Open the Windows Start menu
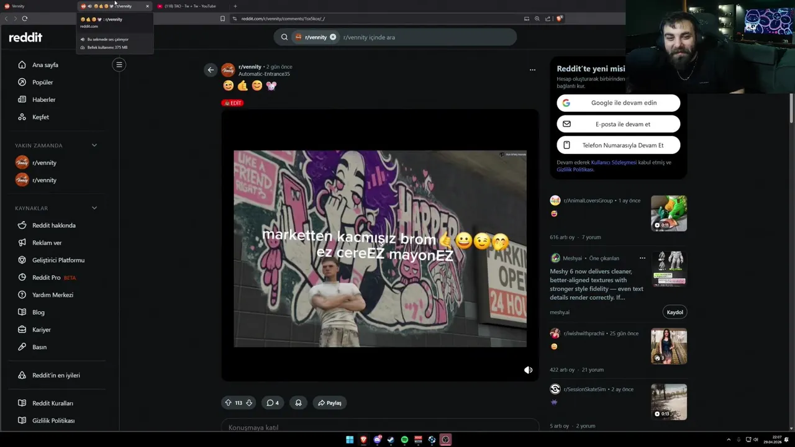The image size is (795, 447). [x=350, y=440]
